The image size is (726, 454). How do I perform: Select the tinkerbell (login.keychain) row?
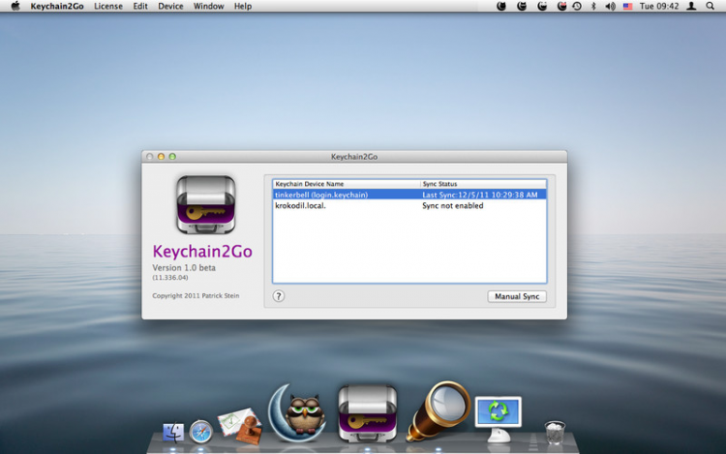[409, 195]
